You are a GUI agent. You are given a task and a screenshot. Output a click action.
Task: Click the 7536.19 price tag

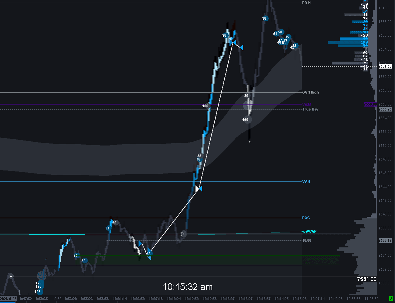click(x=385, y=241)
